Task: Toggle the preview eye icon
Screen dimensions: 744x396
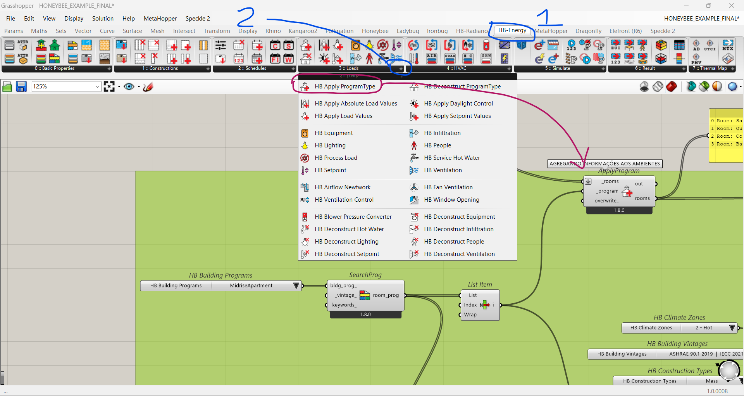Action: pyautogui.click(x=129, y=86)
